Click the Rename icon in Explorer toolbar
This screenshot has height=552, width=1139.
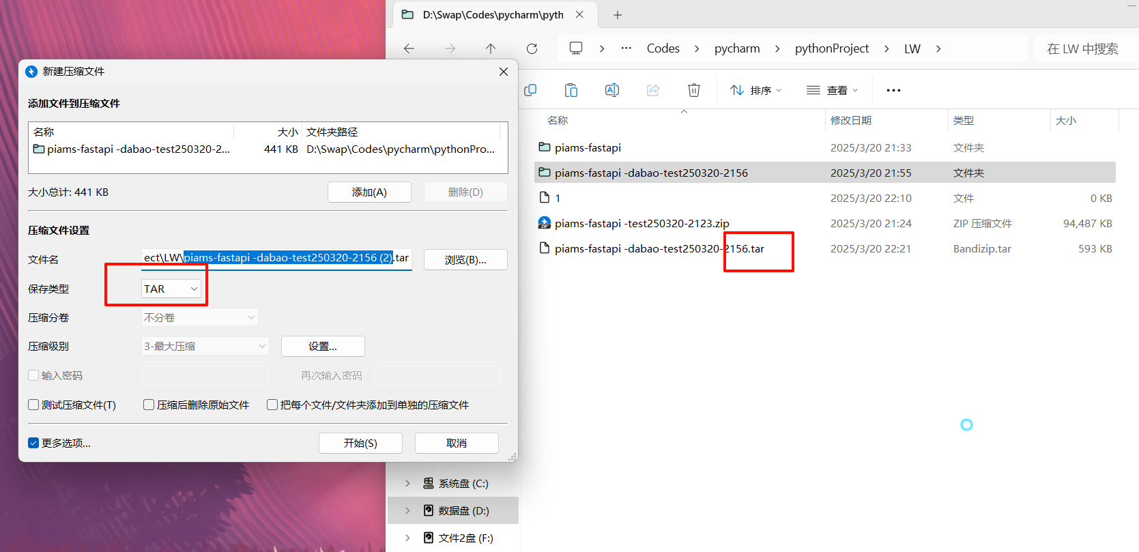(612, 90)
